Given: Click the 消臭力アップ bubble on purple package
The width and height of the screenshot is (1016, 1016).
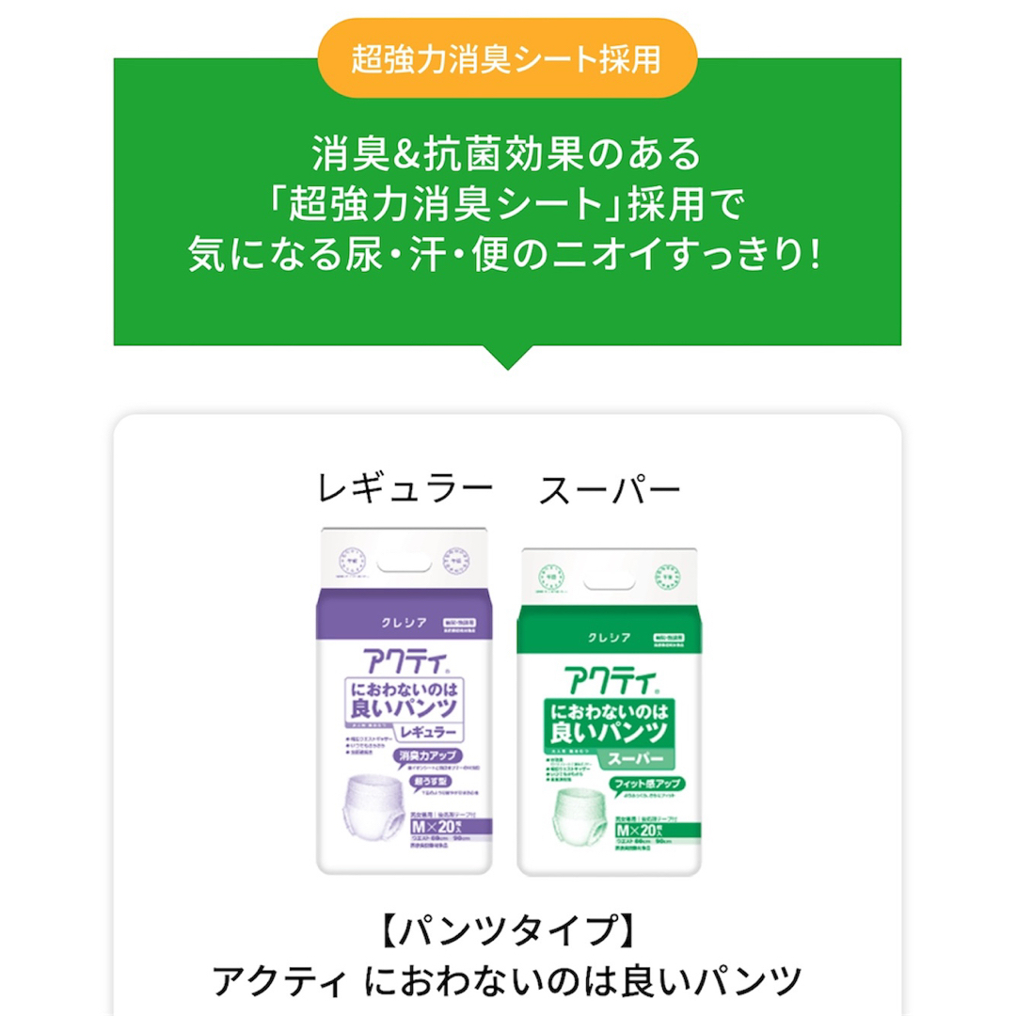Looking at the screenshot, I should pos(427,755).
